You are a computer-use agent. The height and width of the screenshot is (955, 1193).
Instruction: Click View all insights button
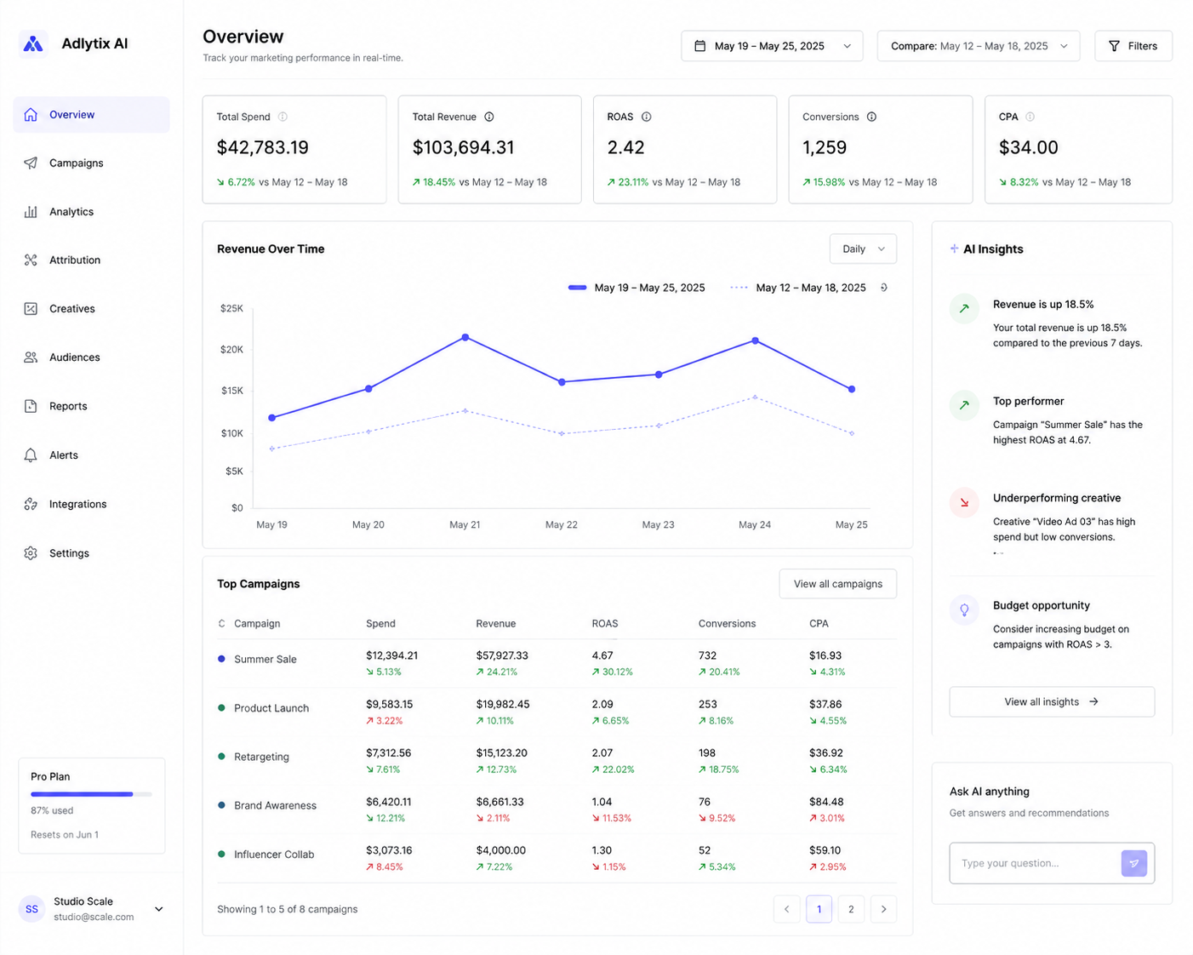pos(1052,701)
